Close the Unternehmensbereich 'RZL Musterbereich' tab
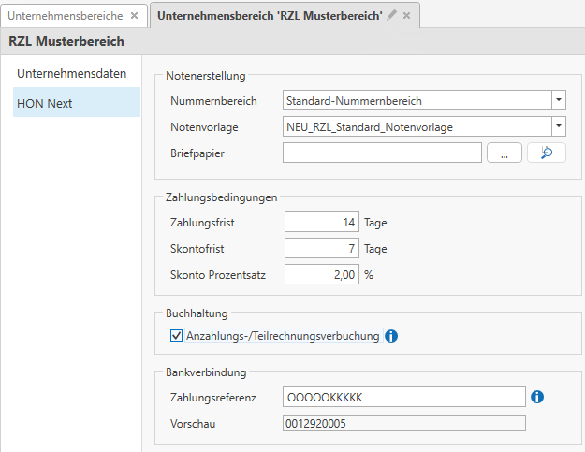The image size is (585, 452). (407, 16)
